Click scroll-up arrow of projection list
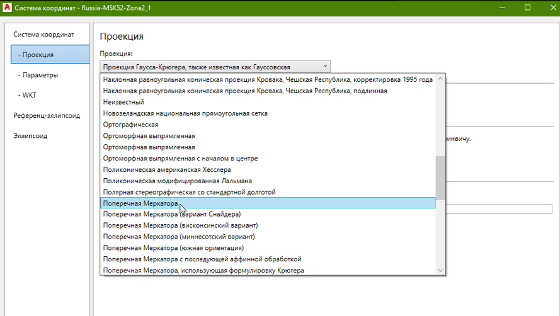This screenshot has height=316, width=560. pos(440,79)
